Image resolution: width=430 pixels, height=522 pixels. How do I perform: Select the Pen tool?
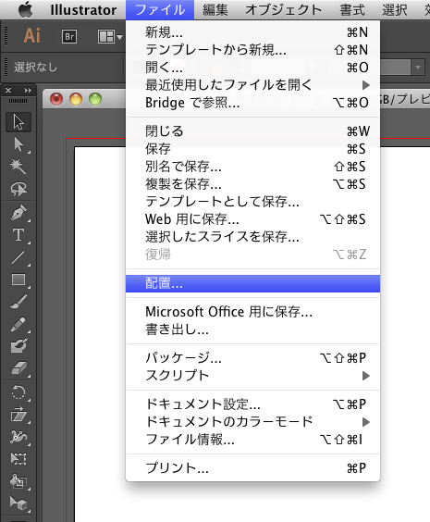[18, 213]
